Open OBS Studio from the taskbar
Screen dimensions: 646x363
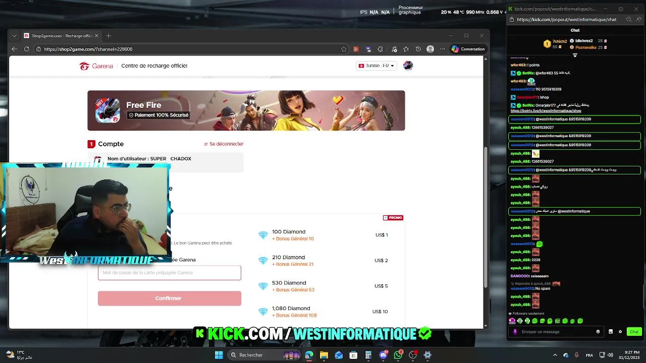tap(413, 355)
